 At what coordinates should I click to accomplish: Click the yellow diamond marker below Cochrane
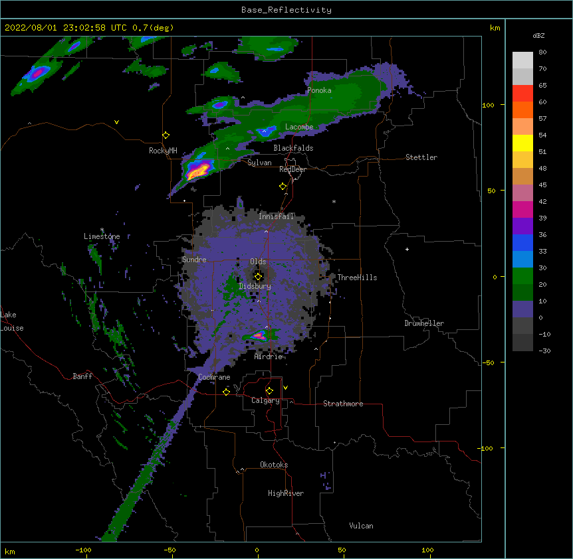click(226, 392)
